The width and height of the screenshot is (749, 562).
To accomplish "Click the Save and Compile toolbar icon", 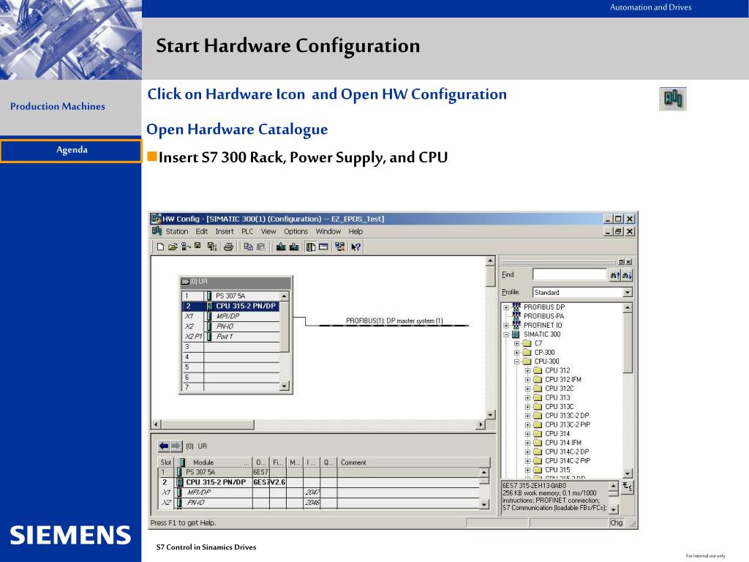I will (x=211, y=247).
